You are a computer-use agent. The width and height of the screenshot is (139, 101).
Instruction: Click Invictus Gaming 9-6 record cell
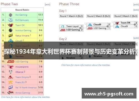[x=41, y=30]
